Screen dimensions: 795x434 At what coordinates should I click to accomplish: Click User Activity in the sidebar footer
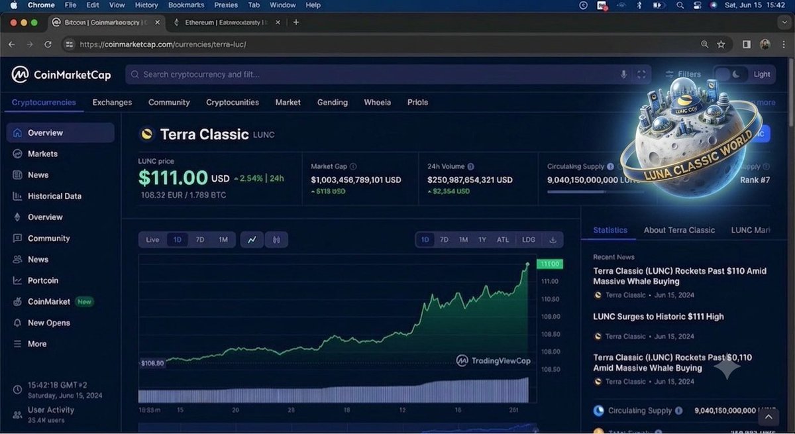point(51,410)
